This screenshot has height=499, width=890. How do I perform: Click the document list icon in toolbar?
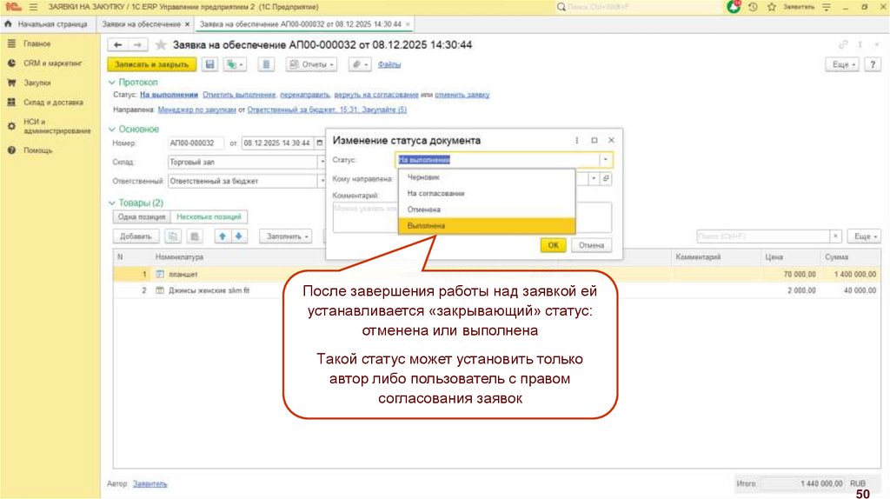pyautogui.click(x=266, y=64)
